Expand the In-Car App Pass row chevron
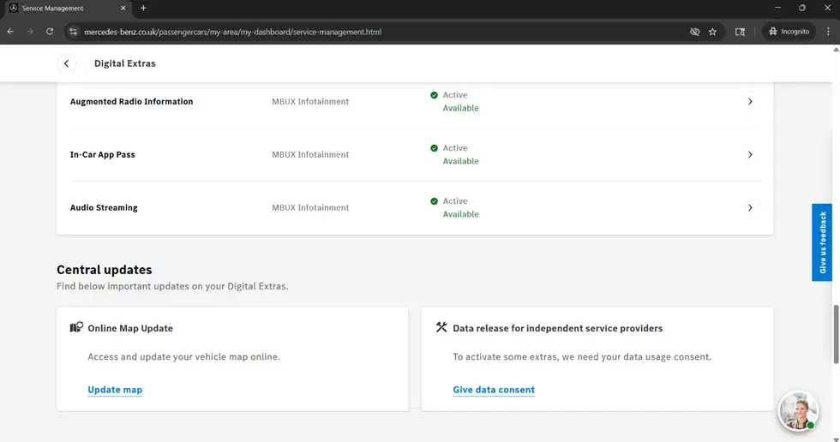Screen dimensions: 840x442 tap(750, 154)
